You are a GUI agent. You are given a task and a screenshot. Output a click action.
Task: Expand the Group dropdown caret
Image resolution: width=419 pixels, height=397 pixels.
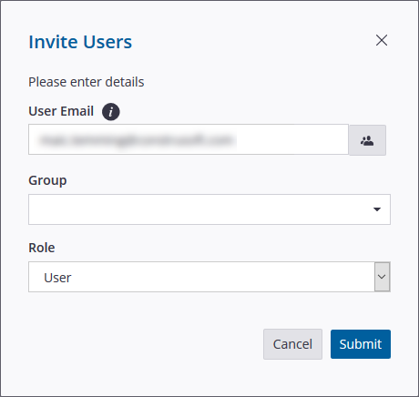tap(377, 209)
